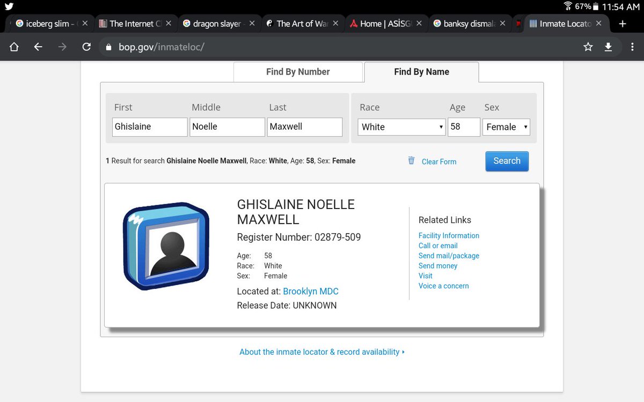Close The Internet tab

point(169,24)
